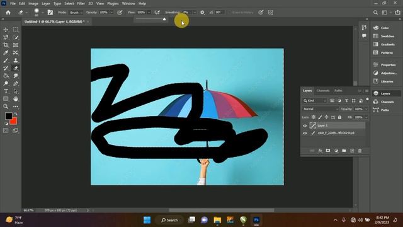
Task: Select the Clone Stamp tool
Action: [16, 61]
